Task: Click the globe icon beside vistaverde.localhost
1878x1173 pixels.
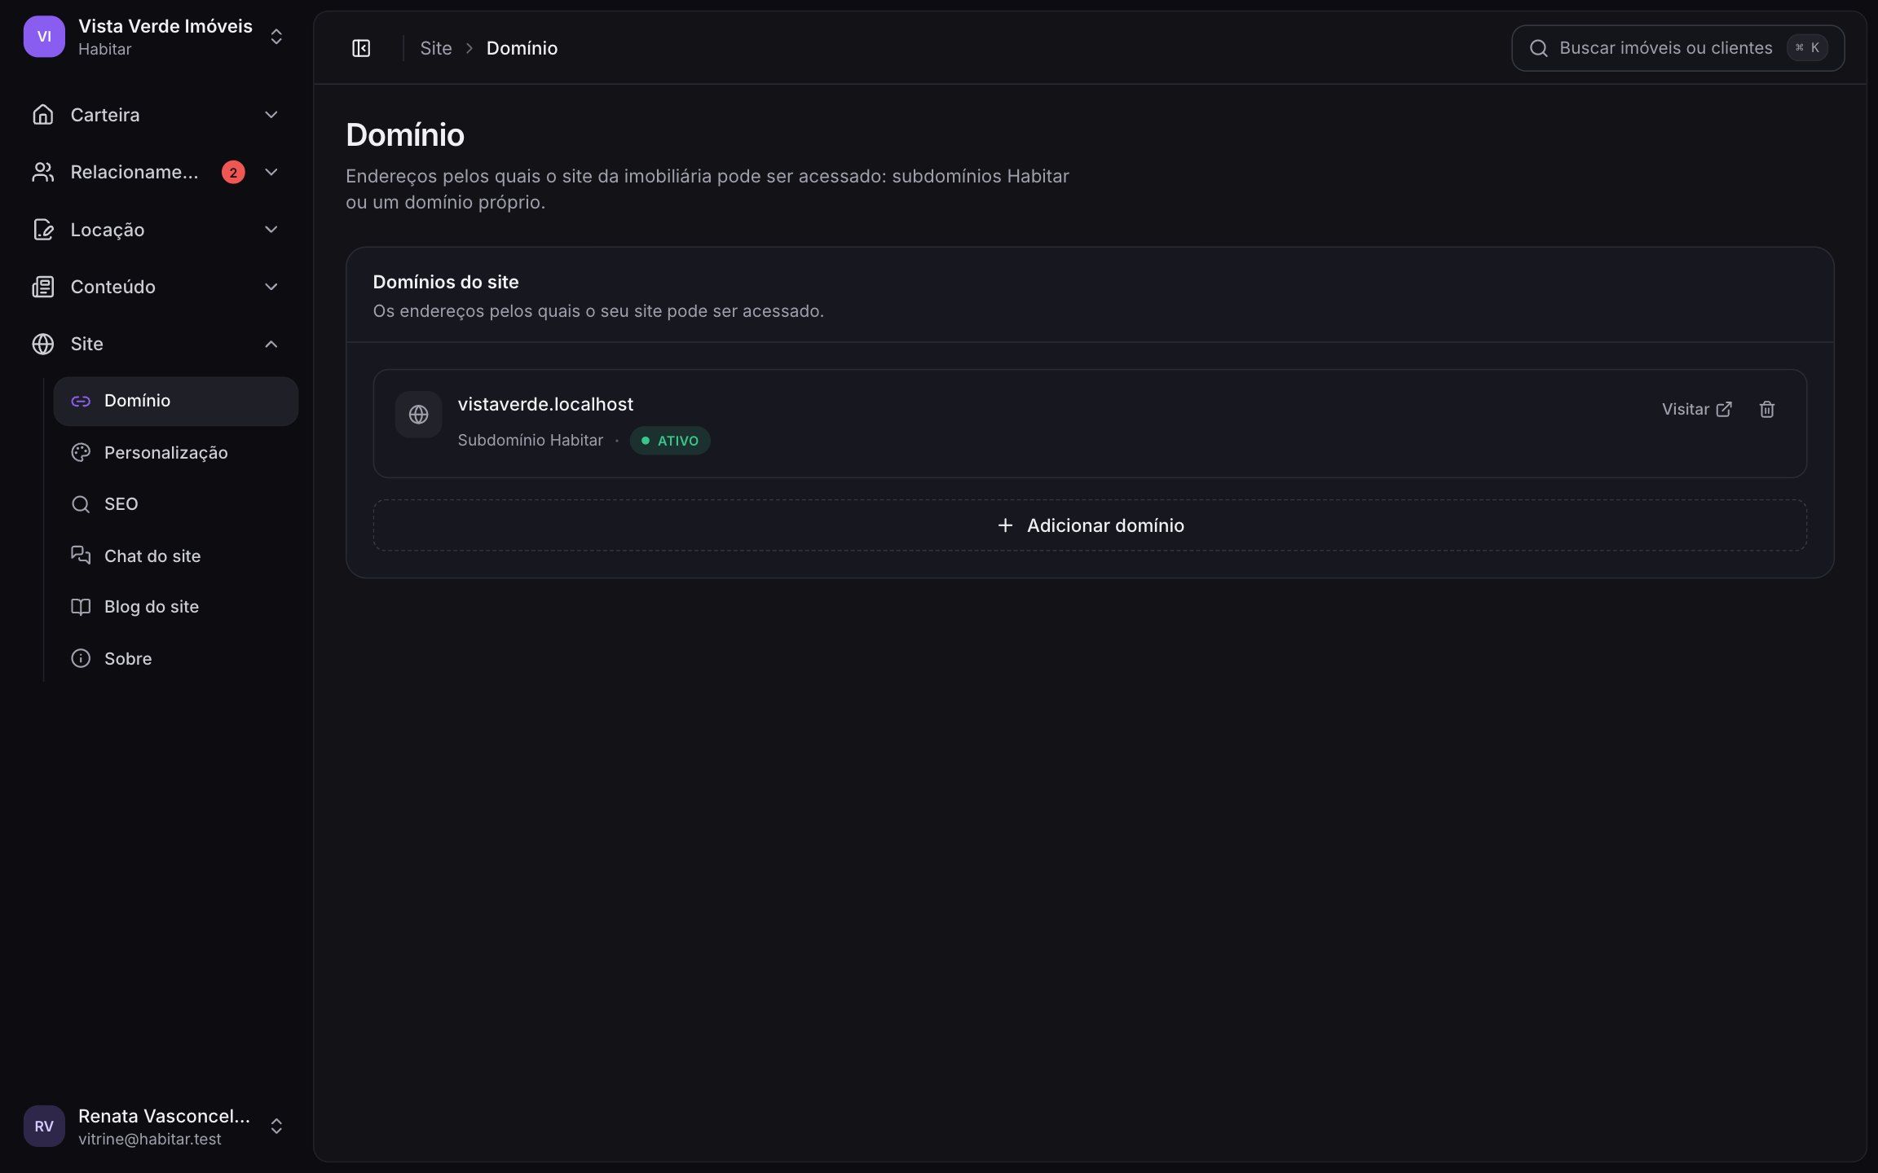Action: (418, 415)
